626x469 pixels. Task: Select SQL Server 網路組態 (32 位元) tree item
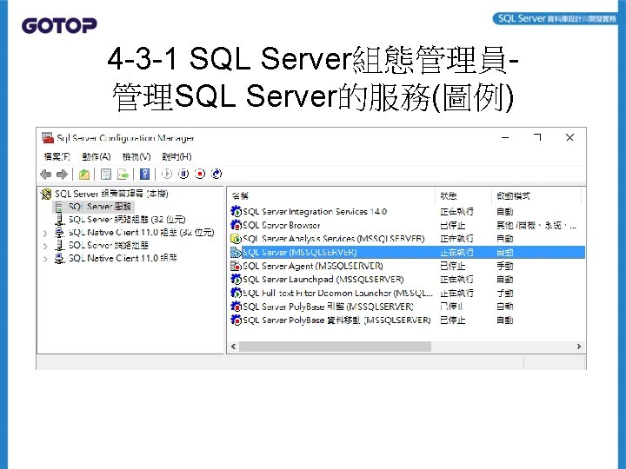click(x=127, y=220)
